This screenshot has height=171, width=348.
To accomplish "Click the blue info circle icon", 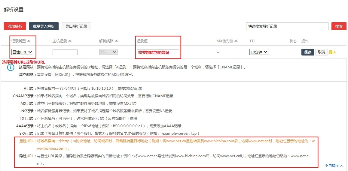I will 11,67.
